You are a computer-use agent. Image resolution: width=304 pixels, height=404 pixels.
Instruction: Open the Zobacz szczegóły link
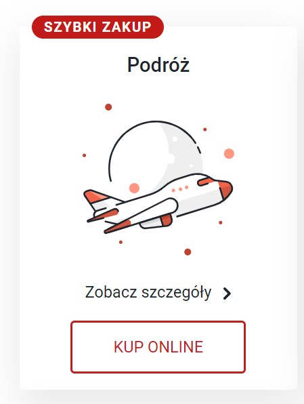(148, 293)
